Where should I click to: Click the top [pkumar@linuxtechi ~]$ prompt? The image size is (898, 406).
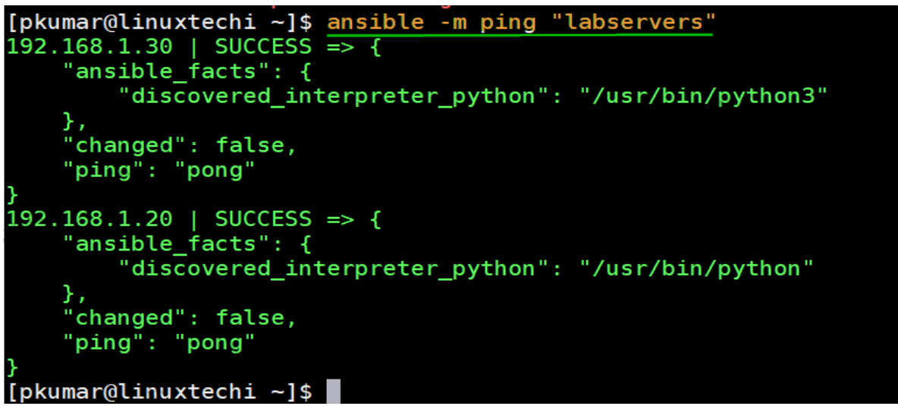[x=159, y=22]
